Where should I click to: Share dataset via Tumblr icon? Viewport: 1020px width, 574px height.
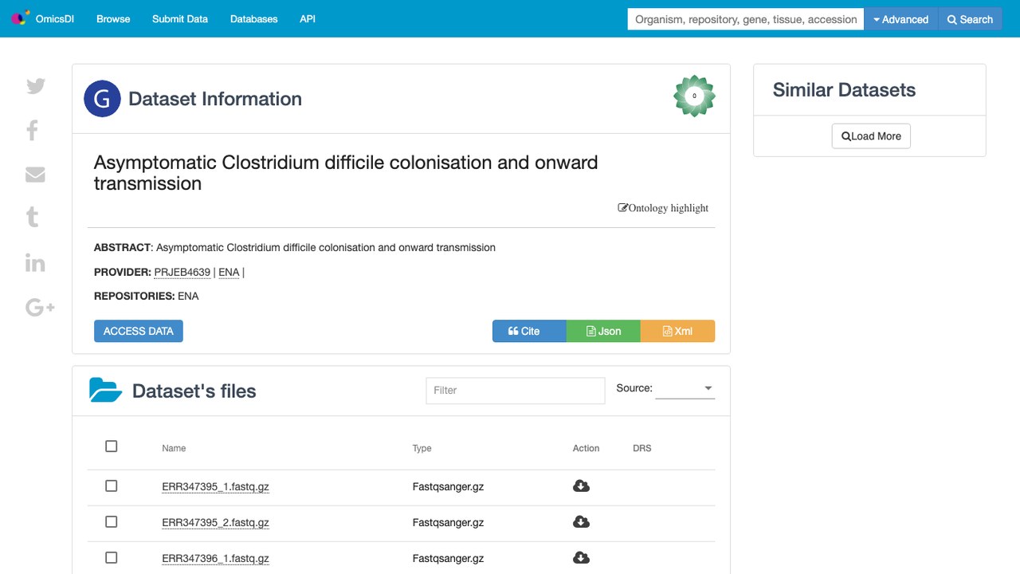33,217
